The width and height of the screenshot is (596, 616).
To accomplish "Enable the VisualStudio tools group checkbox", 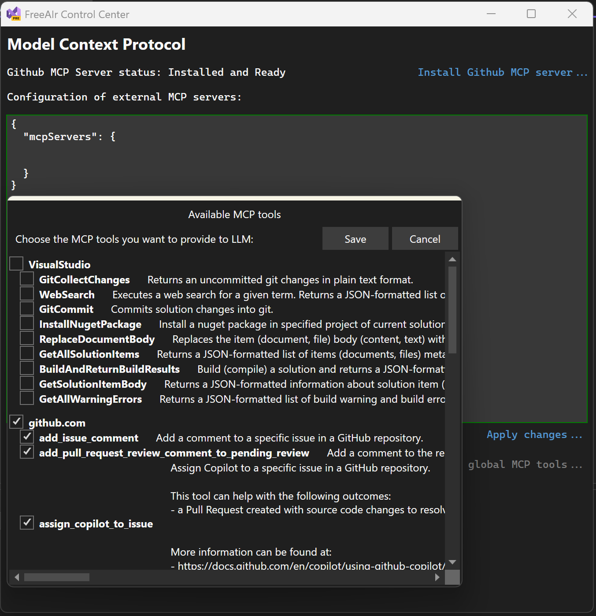I will coord(16,263).
